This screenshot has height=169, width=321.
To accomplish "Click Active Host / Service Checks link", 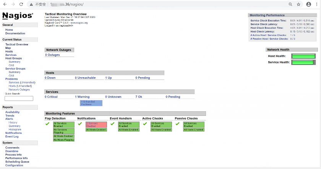I will coord(268,35).
